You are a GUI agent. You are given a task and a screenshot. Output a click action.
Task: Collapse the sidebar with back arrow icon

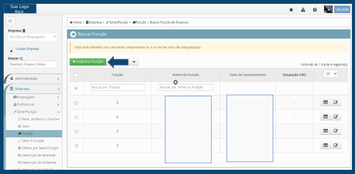(x=10, y=21)
